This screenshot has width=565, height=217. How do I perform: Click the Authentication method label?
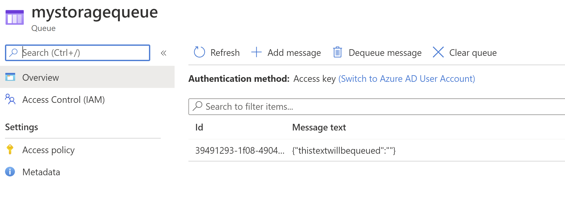(x=239, y=79)
